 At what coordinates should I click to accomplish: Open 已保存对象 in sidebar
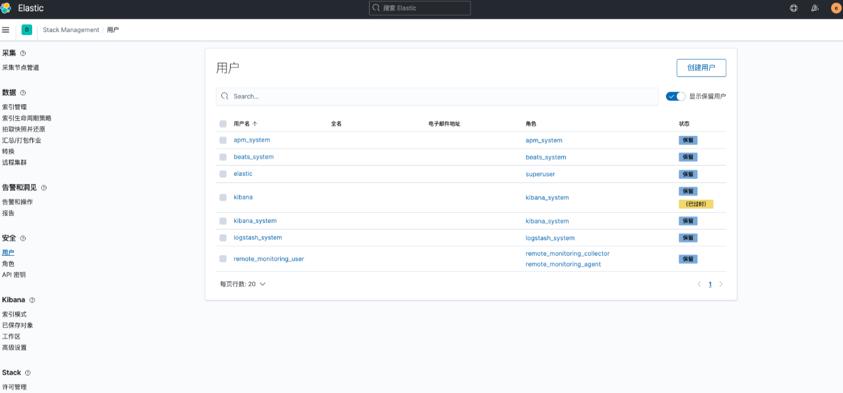pyautogui.click(x=17, y=326)
